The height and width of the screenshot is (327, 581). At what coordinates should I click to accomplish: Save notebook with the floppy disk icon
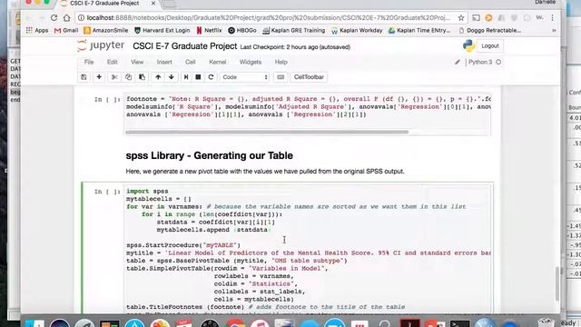(x=84, y=77)
